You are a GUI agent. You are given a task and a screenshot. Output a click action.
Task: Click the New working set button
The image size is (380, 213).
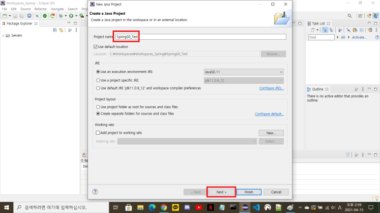tap(271, 133)
